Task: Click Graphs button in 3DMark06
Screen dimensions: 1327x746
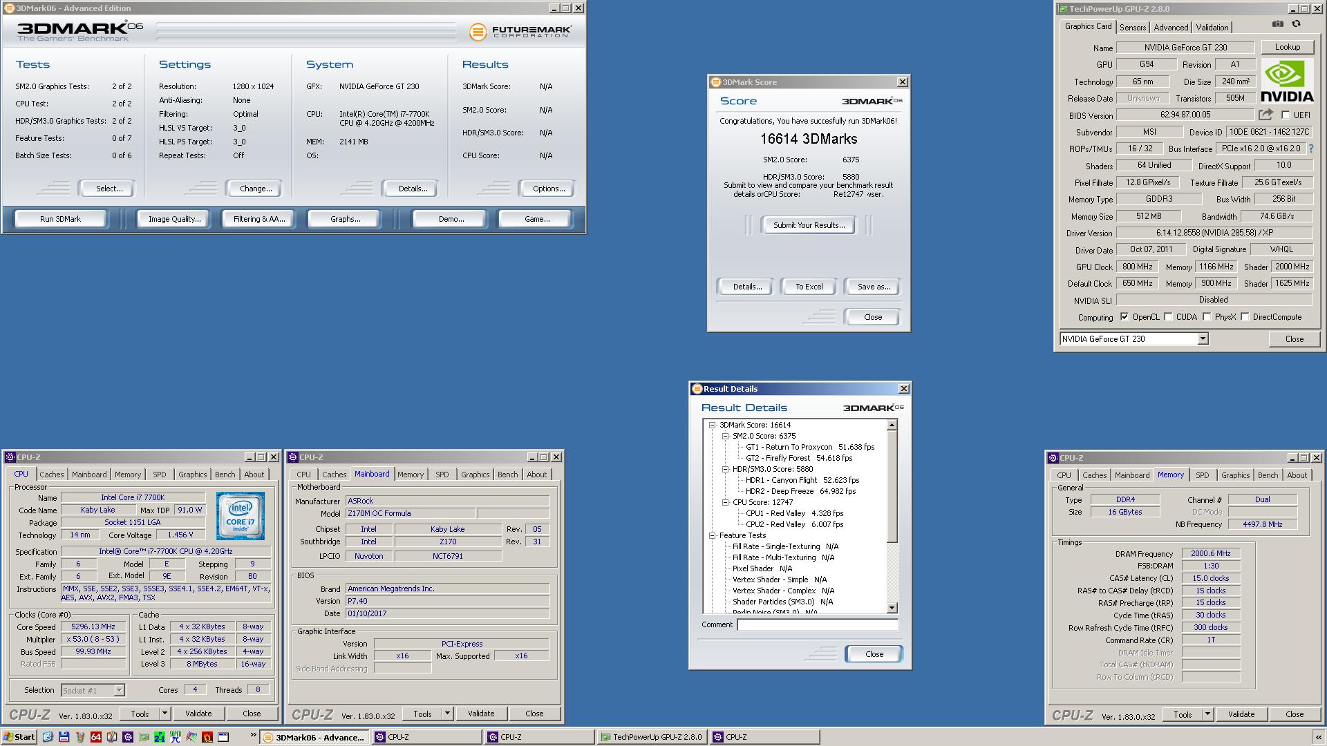Action: [x=345, y=219]
